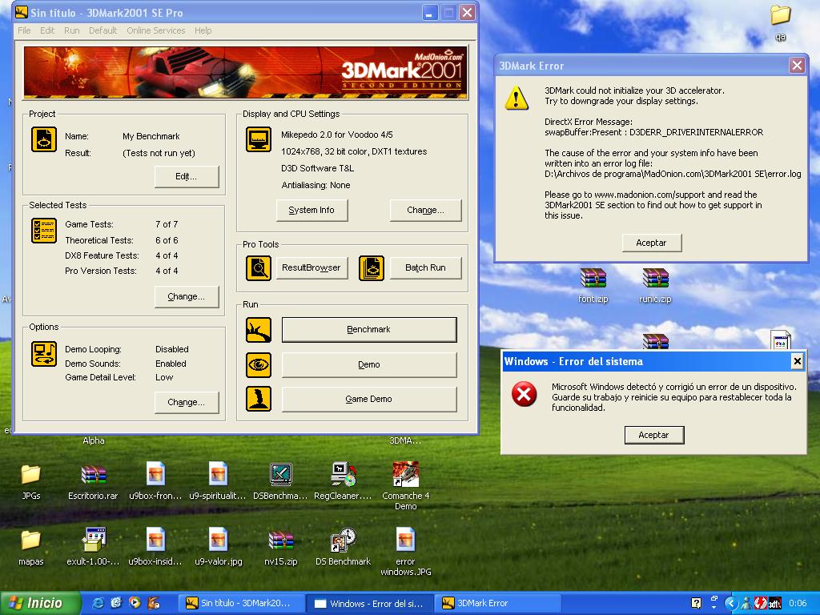Open the Default menu
Viewport: 820px width, 615px height.
[103, 31]
